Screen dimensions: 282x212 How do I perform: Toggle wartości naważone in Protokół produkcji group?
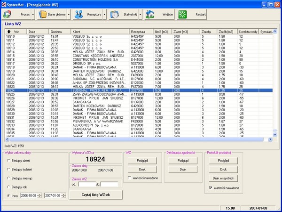click(x=211, y=188)
